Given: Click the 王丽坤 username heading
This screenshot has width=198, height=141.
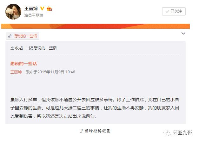Looking at the screenshot, I should [x=31, y=9].
